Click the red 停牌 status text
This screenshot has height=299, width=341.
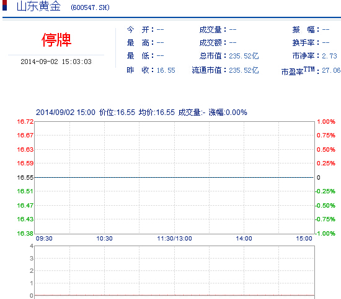[56, 40]
